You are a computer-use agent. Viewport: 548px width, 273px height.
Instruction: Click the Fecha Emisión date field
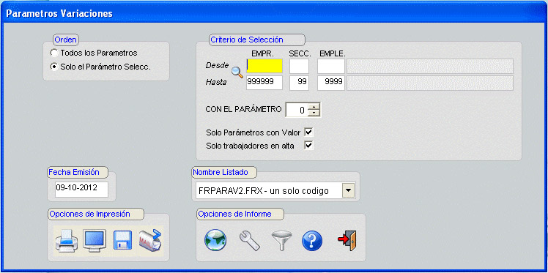coord(81,190)
